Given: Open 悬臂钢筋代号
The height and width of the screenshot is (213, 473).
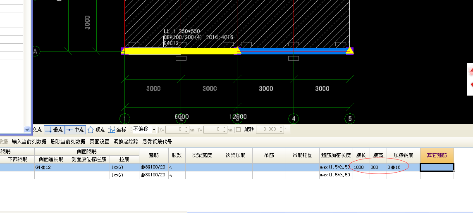Looking at the screenshot, I should pyautogui.click(x=157, y=141).
